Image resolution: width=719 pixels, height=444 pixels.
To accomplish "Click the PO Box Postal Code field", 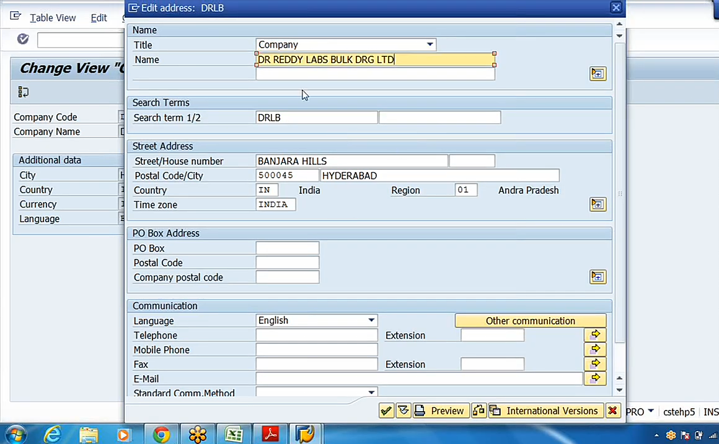I will [x=287, y=263].
